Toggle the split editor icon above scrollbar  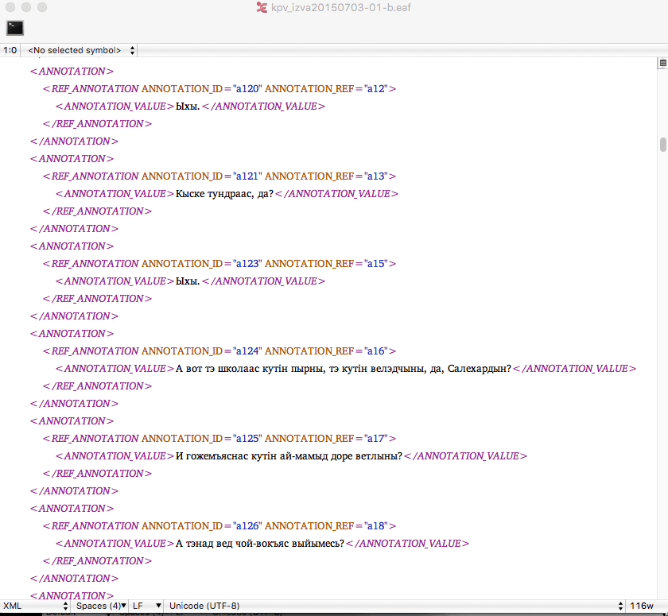coord(663,63)
